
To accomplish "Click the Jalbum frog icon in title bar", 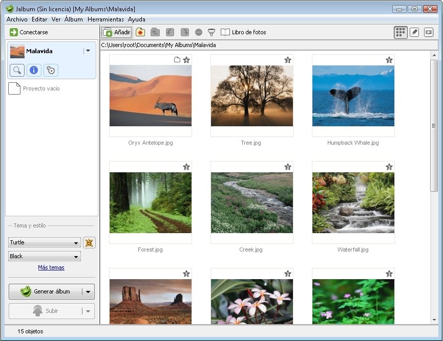I will coord(10,9).
